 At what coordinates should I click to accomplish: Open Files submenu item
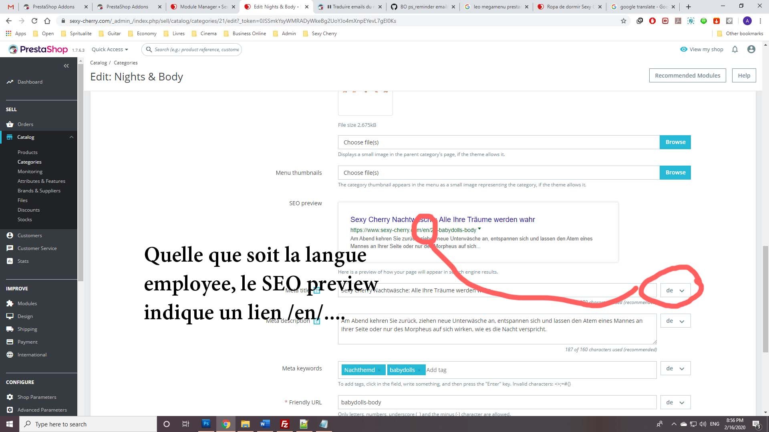[22, 200]
